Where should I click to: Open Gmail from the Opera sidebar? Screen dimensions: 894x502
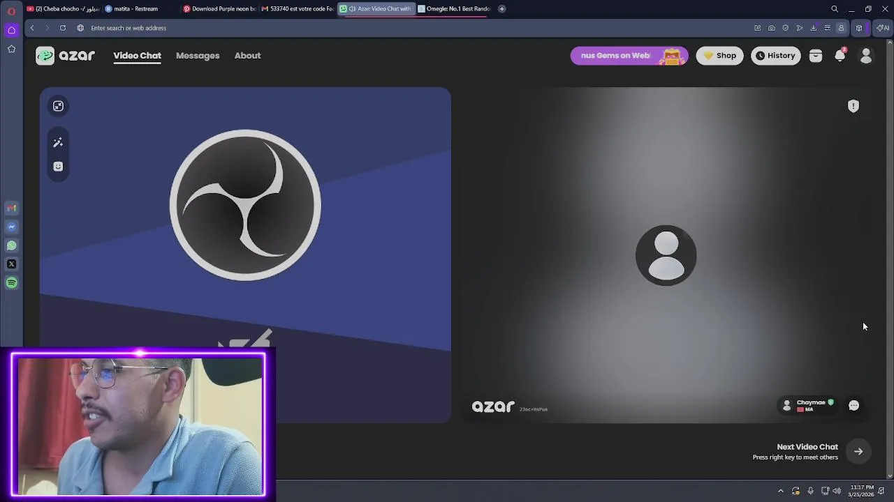tap(11, 208)
